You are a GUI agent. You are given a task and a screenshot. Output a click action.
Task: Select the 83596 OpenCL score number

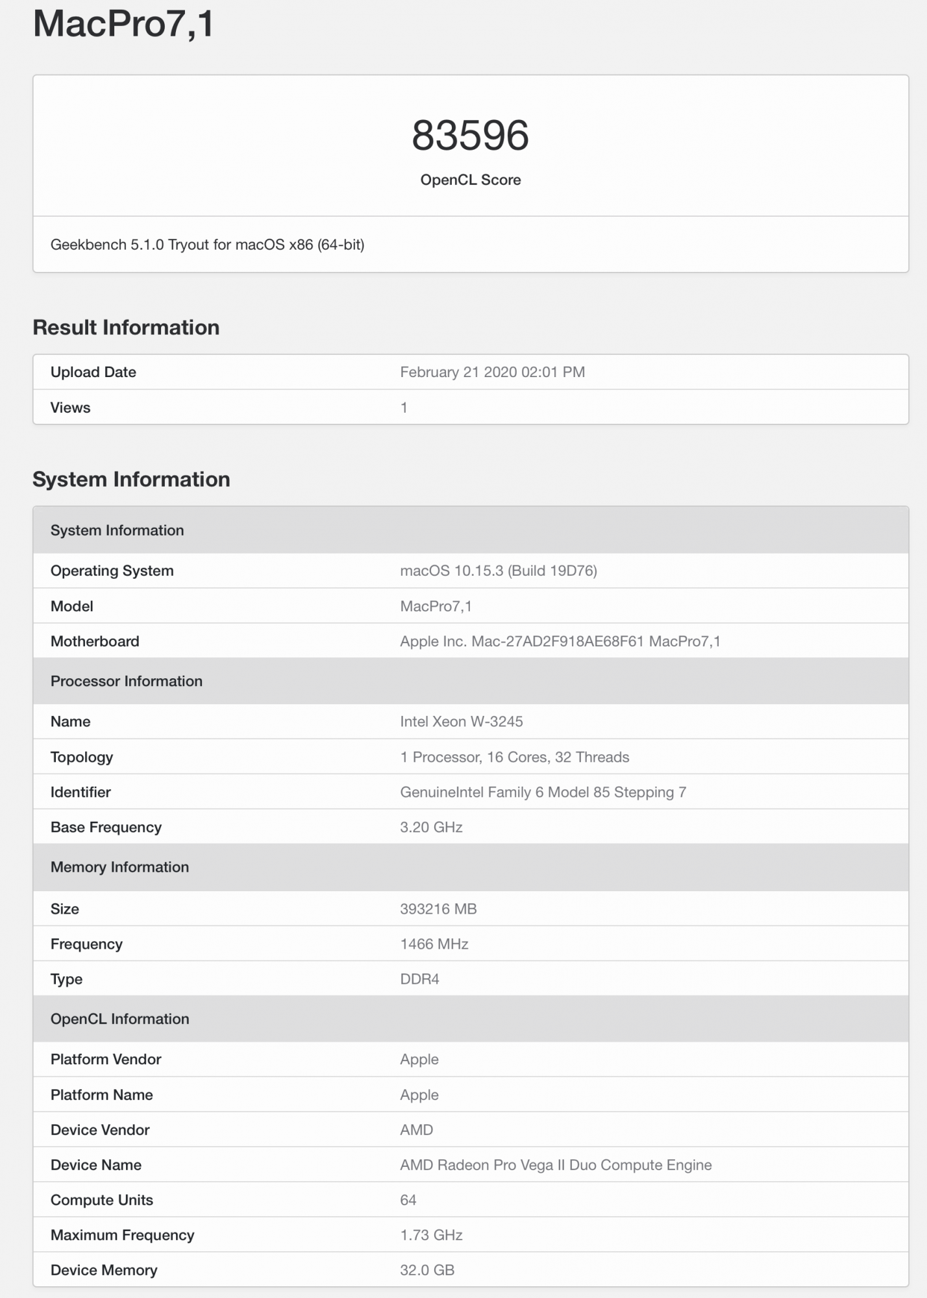point(470,136)
